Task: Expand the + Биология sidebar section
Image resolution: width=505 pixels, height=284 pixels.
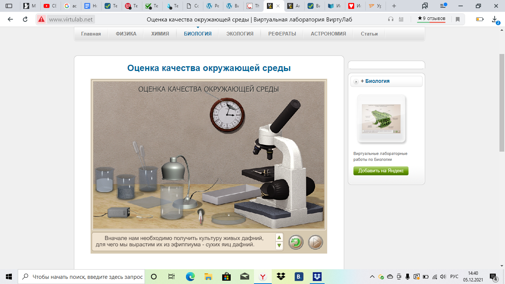Action: pyautogui.click(x=375, y=81)
